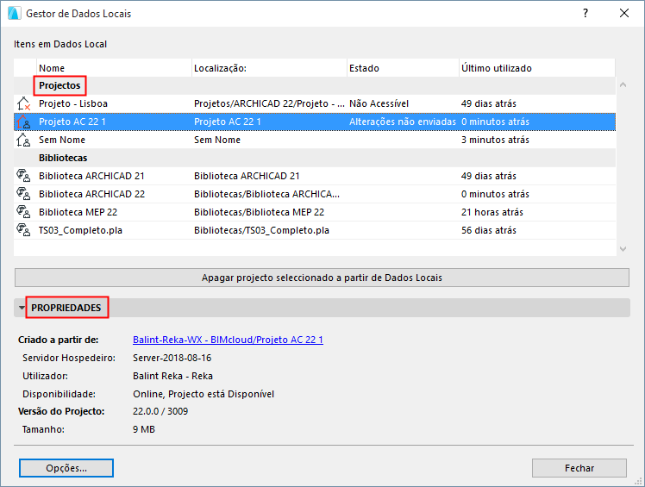This screenshot has width=645, height=487.
Task: Select Biblioteca ARCHICAD 21 name
Action: pos(91,176)
